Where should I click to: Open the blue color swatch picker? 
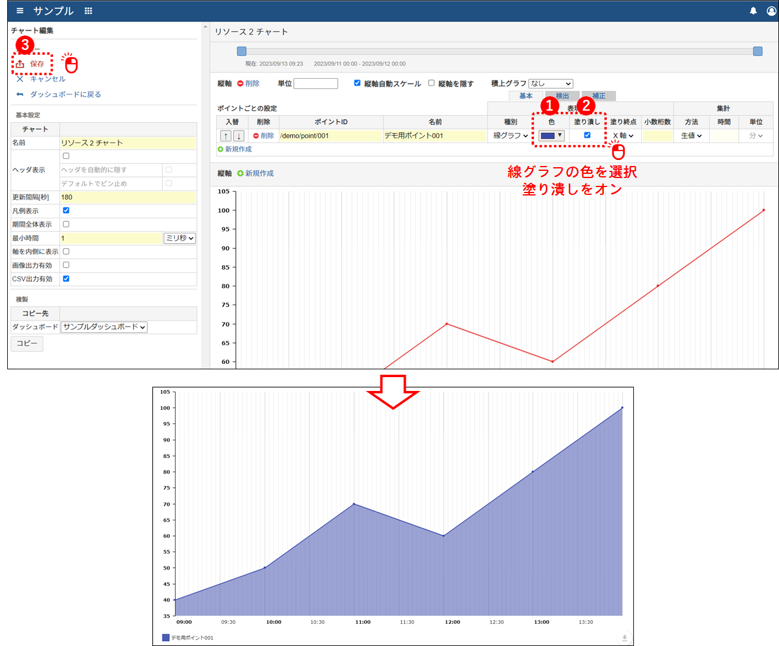pos(551,135)
